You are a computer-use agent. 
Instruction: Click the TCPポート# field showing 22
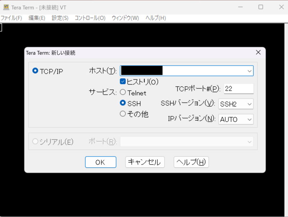pos(239,89)
